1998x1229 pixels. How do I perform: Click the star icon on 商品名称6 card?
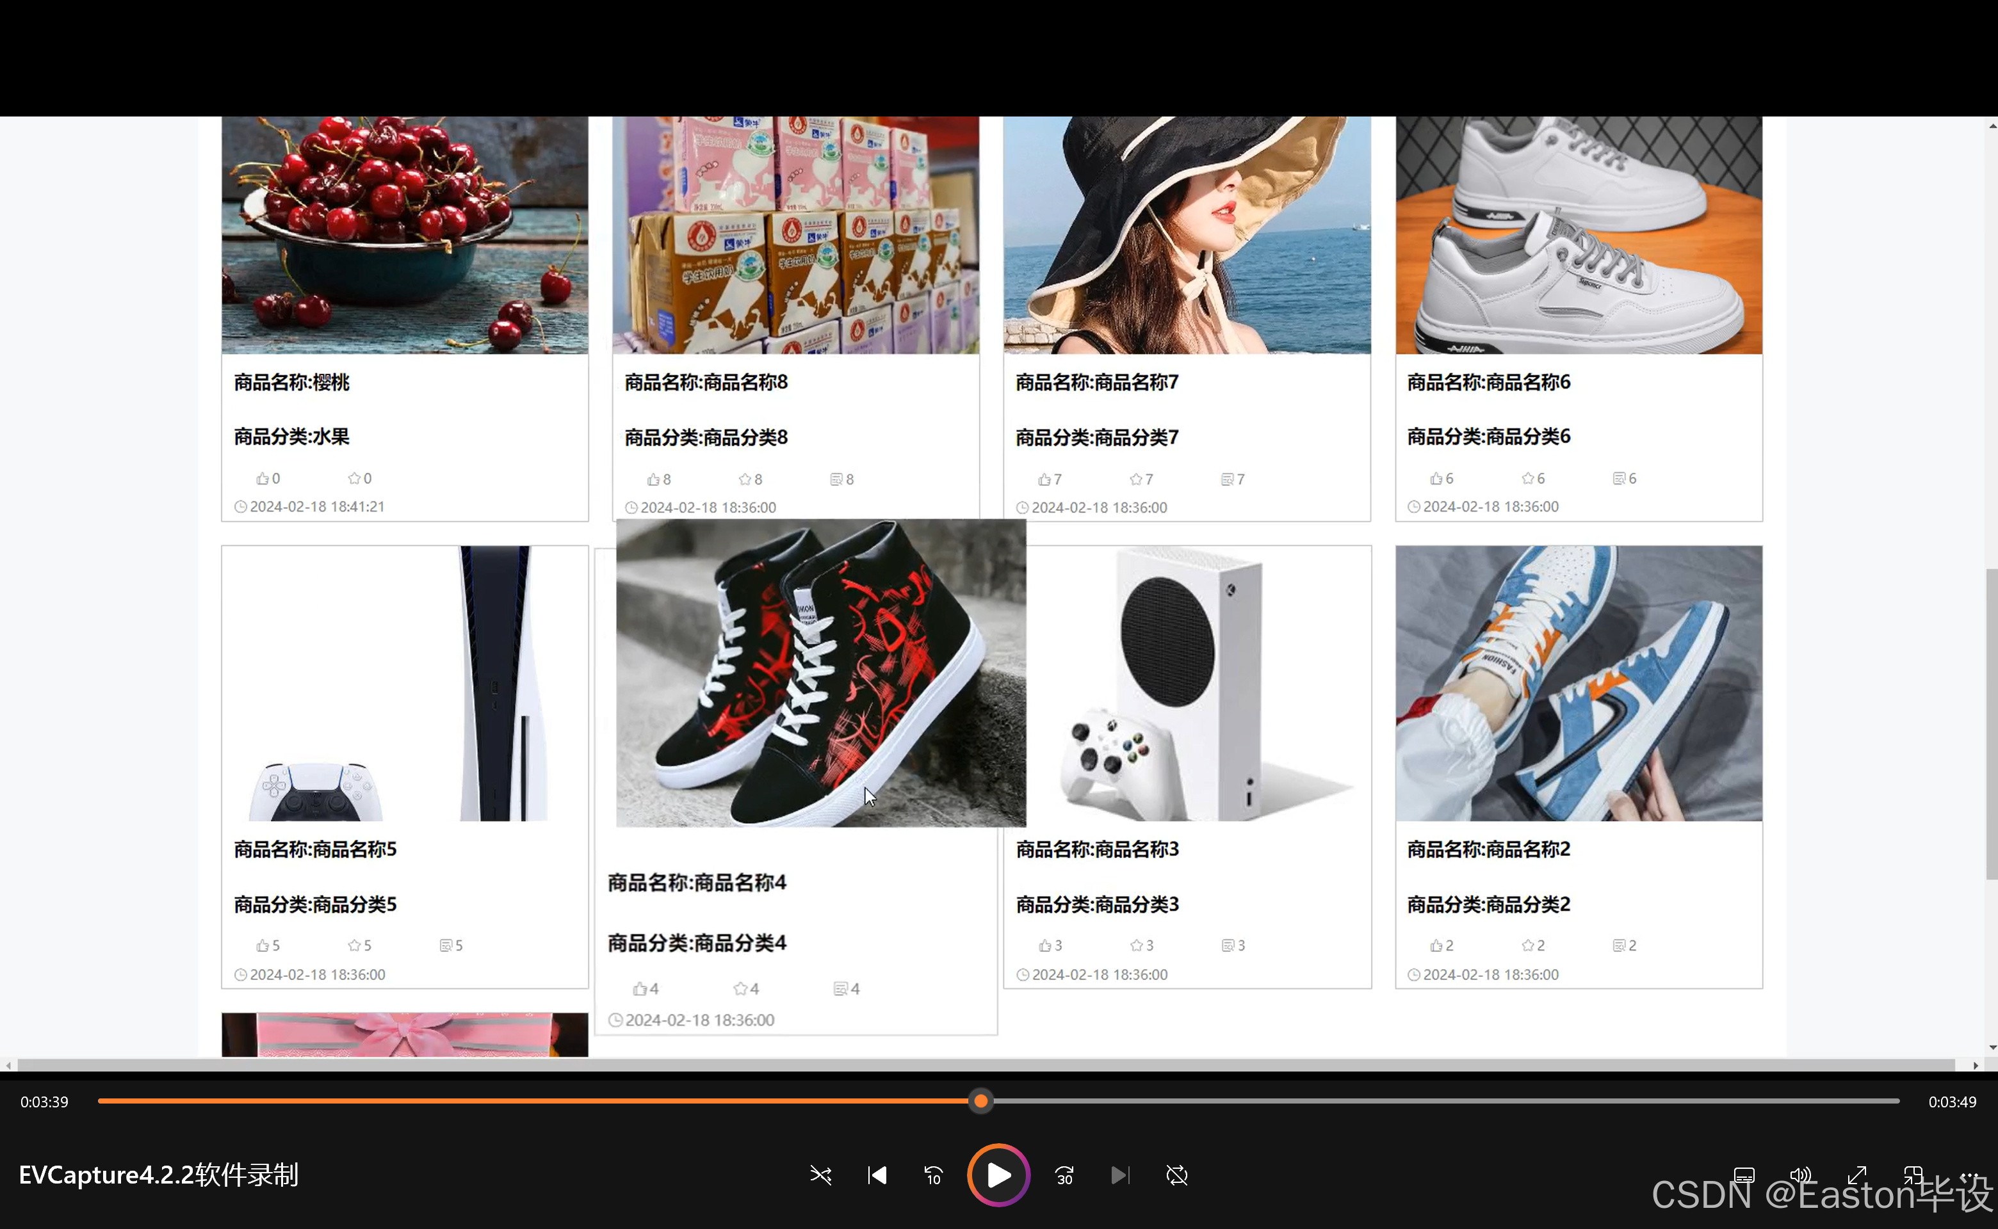click(1527, 478)
